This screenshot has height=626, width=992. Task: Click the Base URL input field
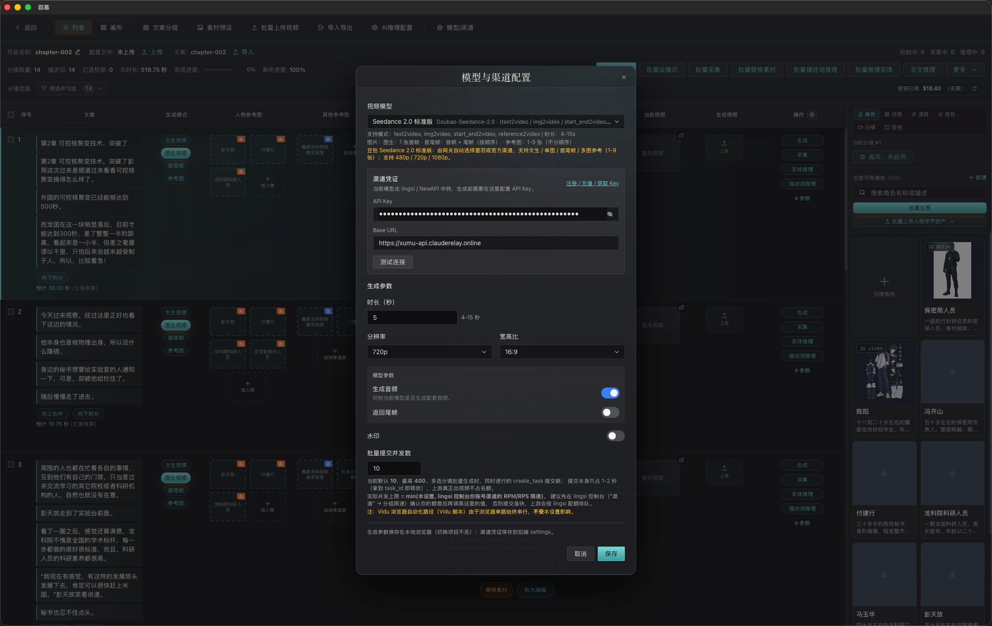496,243
